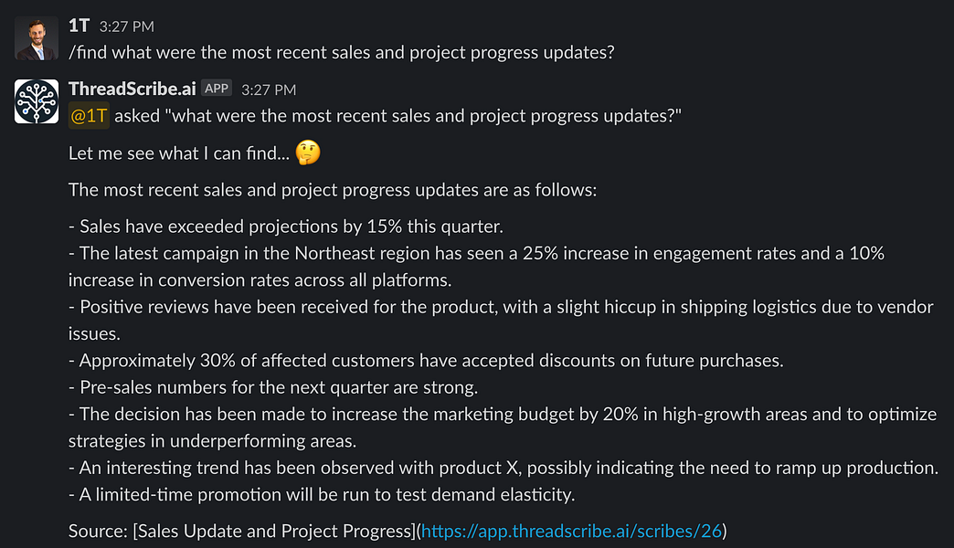The image size is (954, 548).
Task: Click the "updates are as follows" intro line
Action: 332,190
